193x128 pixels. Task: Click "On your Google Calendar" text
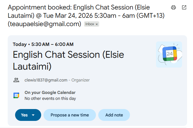[x=50, y=92]
